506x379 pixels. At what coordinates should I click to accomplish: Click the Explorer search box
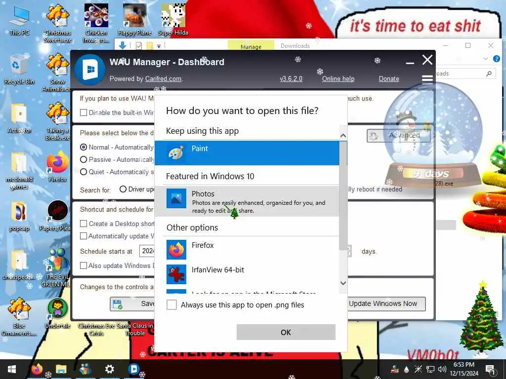466,74
